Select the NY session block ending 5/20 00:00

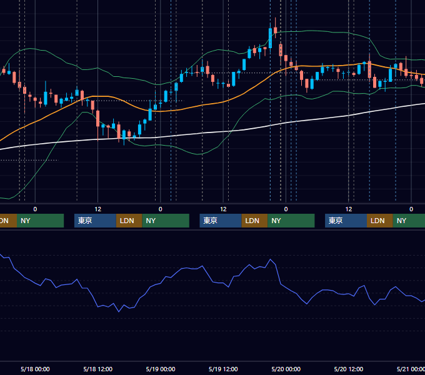coord(291,221)
